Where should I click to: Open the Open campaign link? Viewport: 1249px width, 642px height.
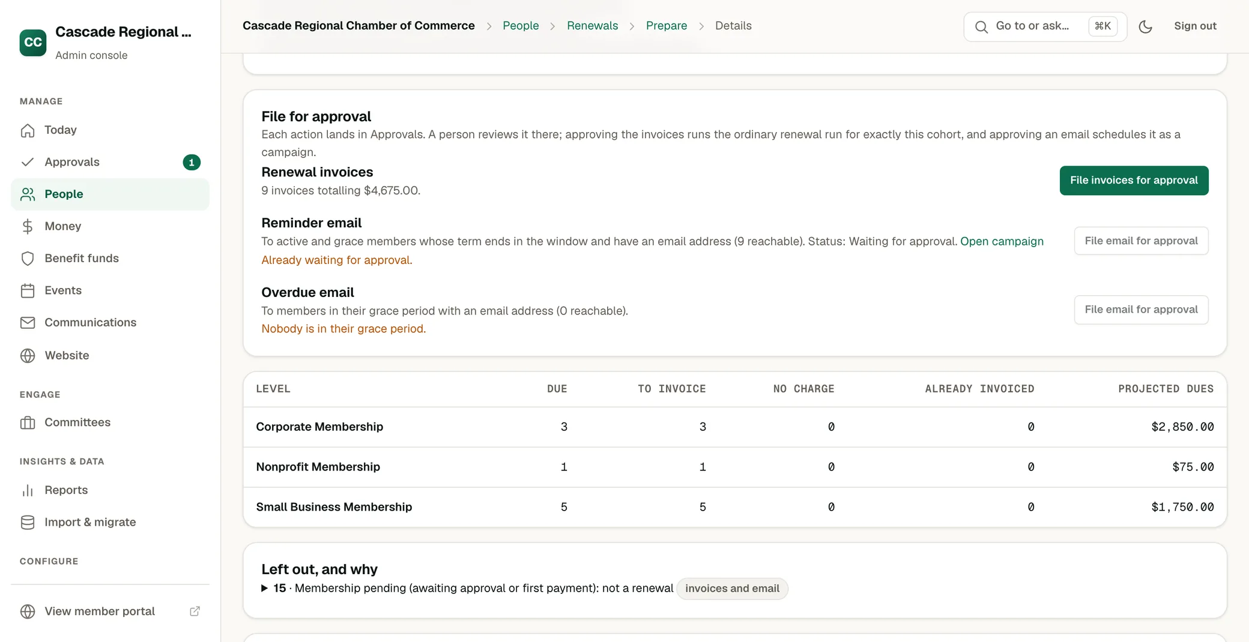1002,241
